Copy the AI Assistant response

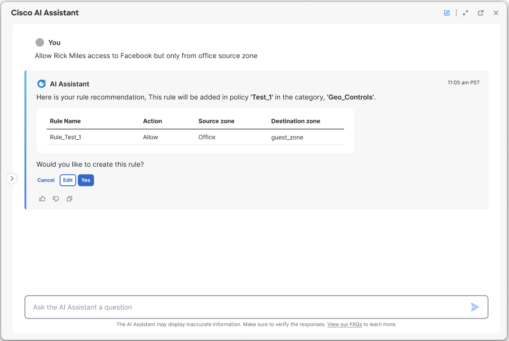point(69,199)
